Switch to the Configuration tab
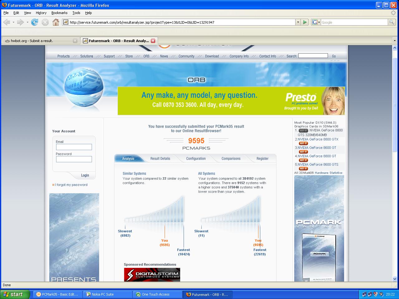The image size is (399, 299). click(x=196, y=159)
